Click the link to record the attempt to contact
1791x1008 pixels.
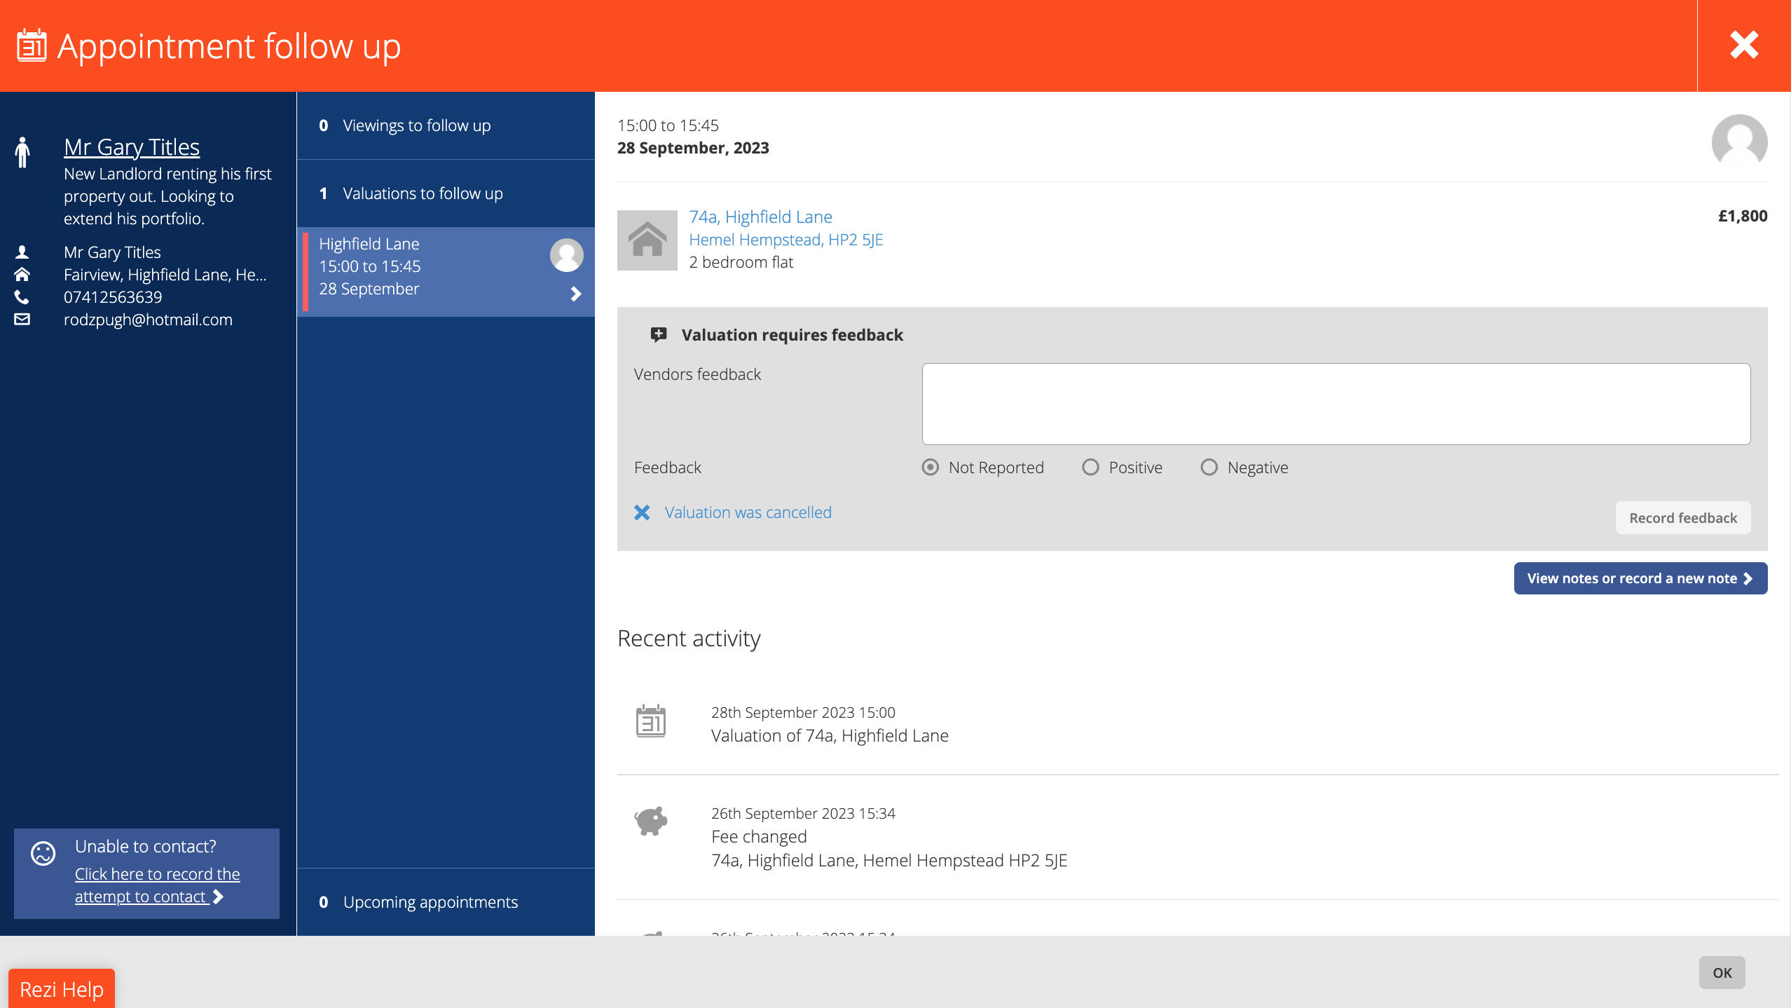pyautogui.click(x=157, y=885)
